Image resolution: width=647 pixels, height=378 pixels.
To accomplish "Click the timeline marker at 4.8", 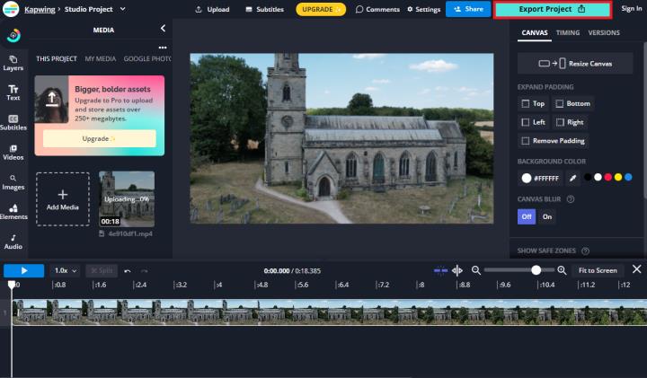I will [261, 285].
